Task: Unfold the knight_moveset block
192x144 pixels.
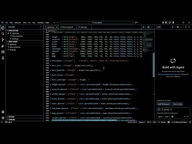Action: pos(51,85)
